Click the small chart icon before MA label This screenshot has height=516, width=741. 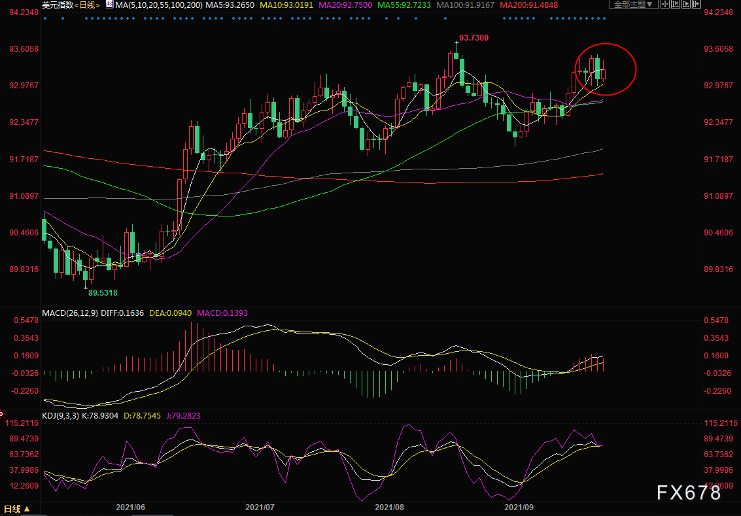[x=109, y=5]
